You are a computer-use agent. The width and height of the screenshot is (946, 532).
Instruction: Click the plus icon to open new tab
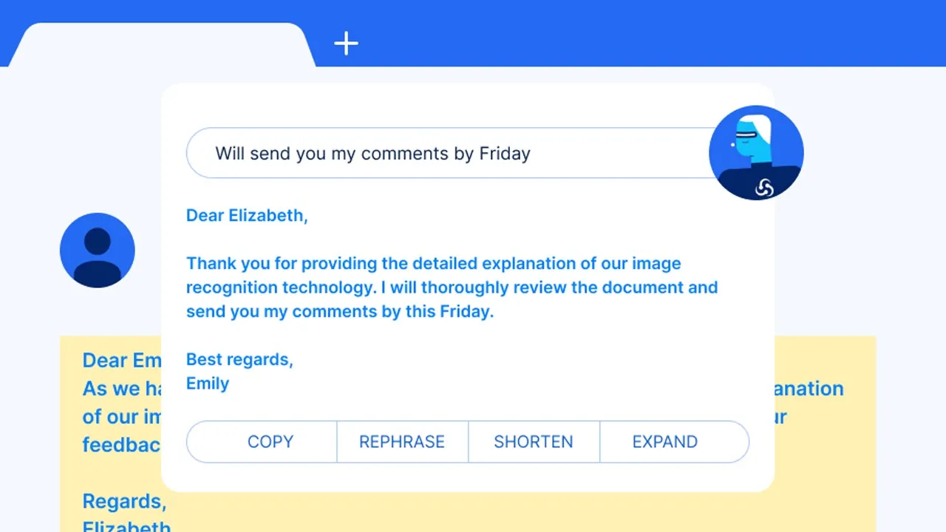pyautogui.click(x=346, y=44)
